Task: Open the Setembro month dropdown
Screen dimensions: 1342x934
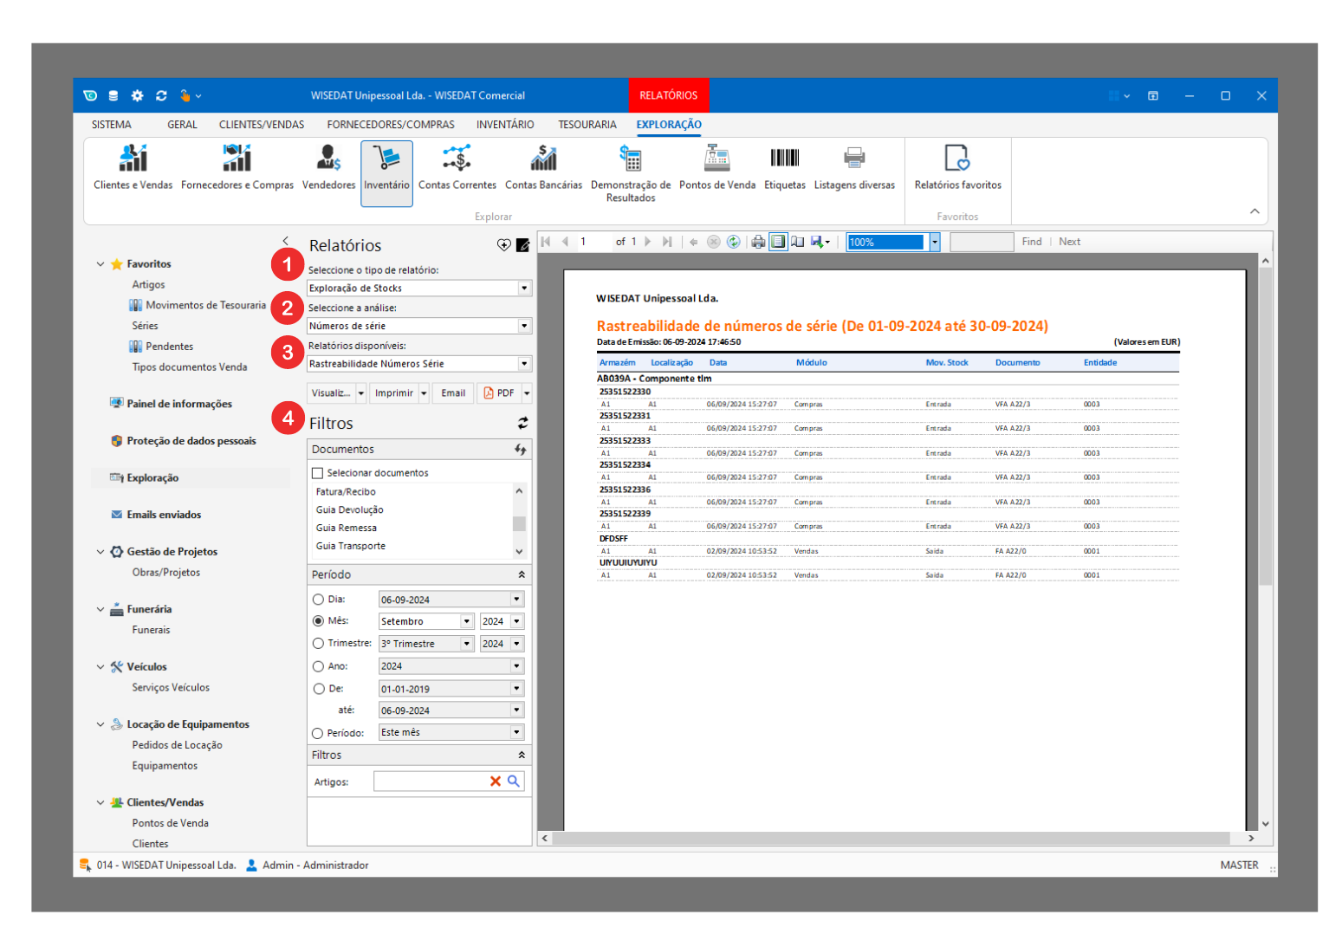Action: coord(466,622)
